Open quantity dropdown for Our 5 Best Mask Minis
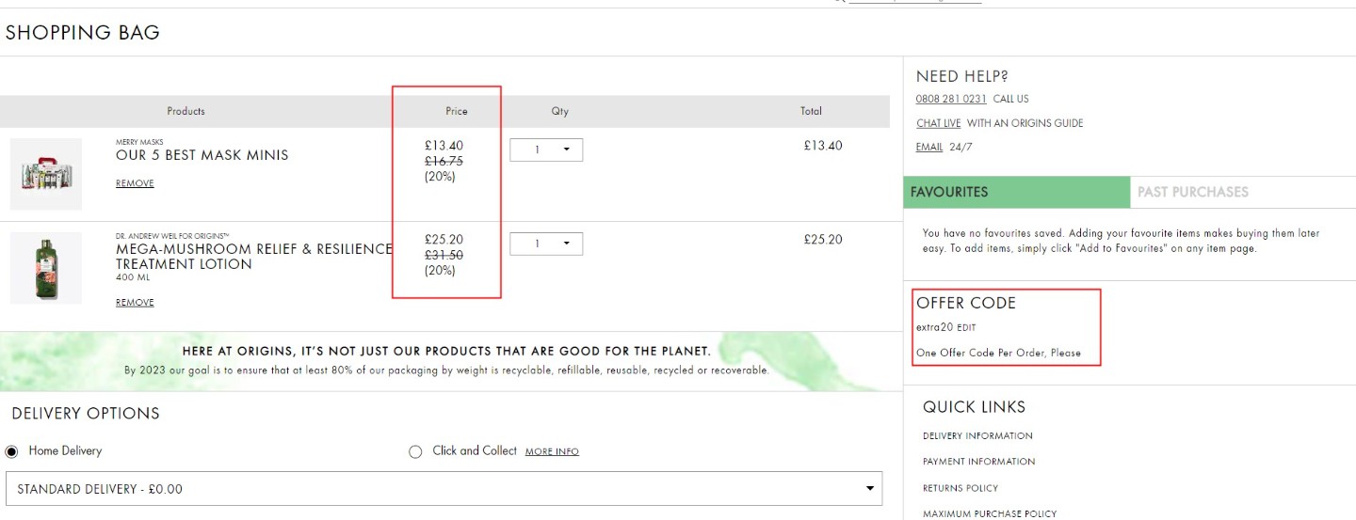 tap(546, 150)
